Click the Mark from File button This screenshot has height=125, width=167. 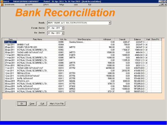(56, 104)
